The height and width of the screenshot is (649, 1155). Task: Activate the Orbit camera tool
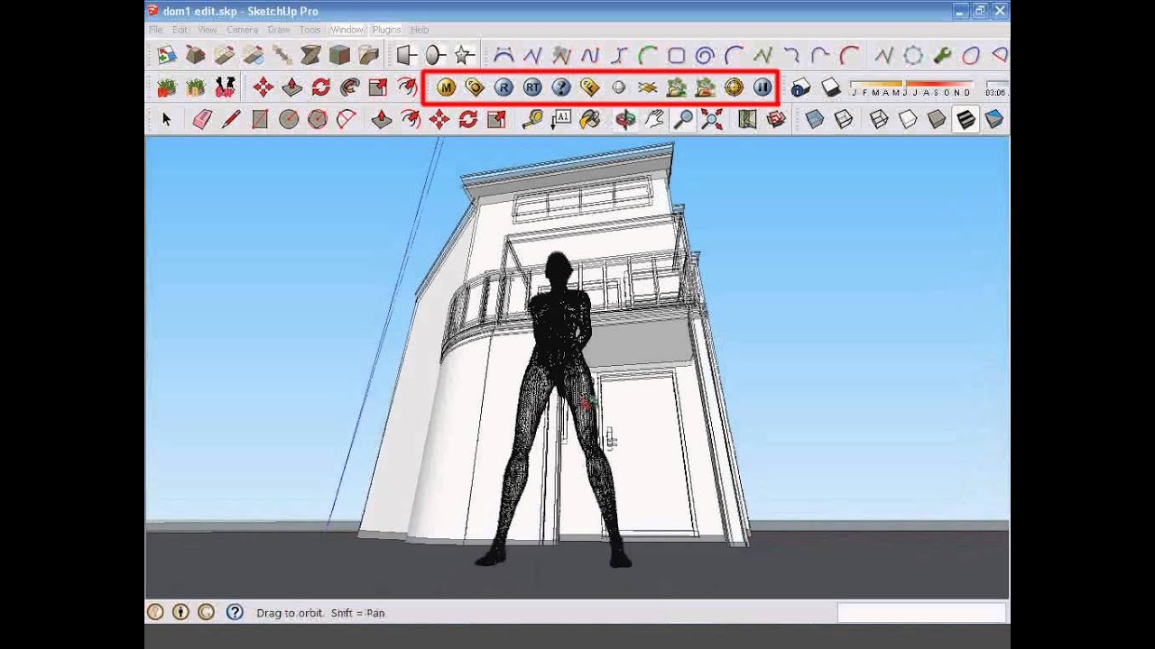(x=624, y=119)
